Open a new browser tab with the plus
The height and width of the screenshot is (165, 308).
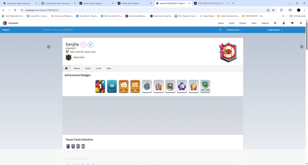233,3
